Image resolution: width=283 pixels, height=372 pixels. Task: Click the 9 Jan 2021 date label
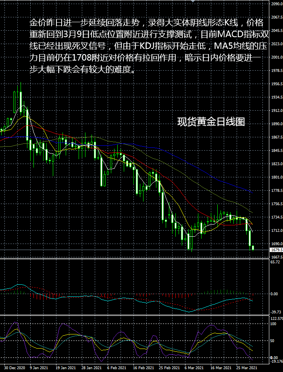[40, 368]
